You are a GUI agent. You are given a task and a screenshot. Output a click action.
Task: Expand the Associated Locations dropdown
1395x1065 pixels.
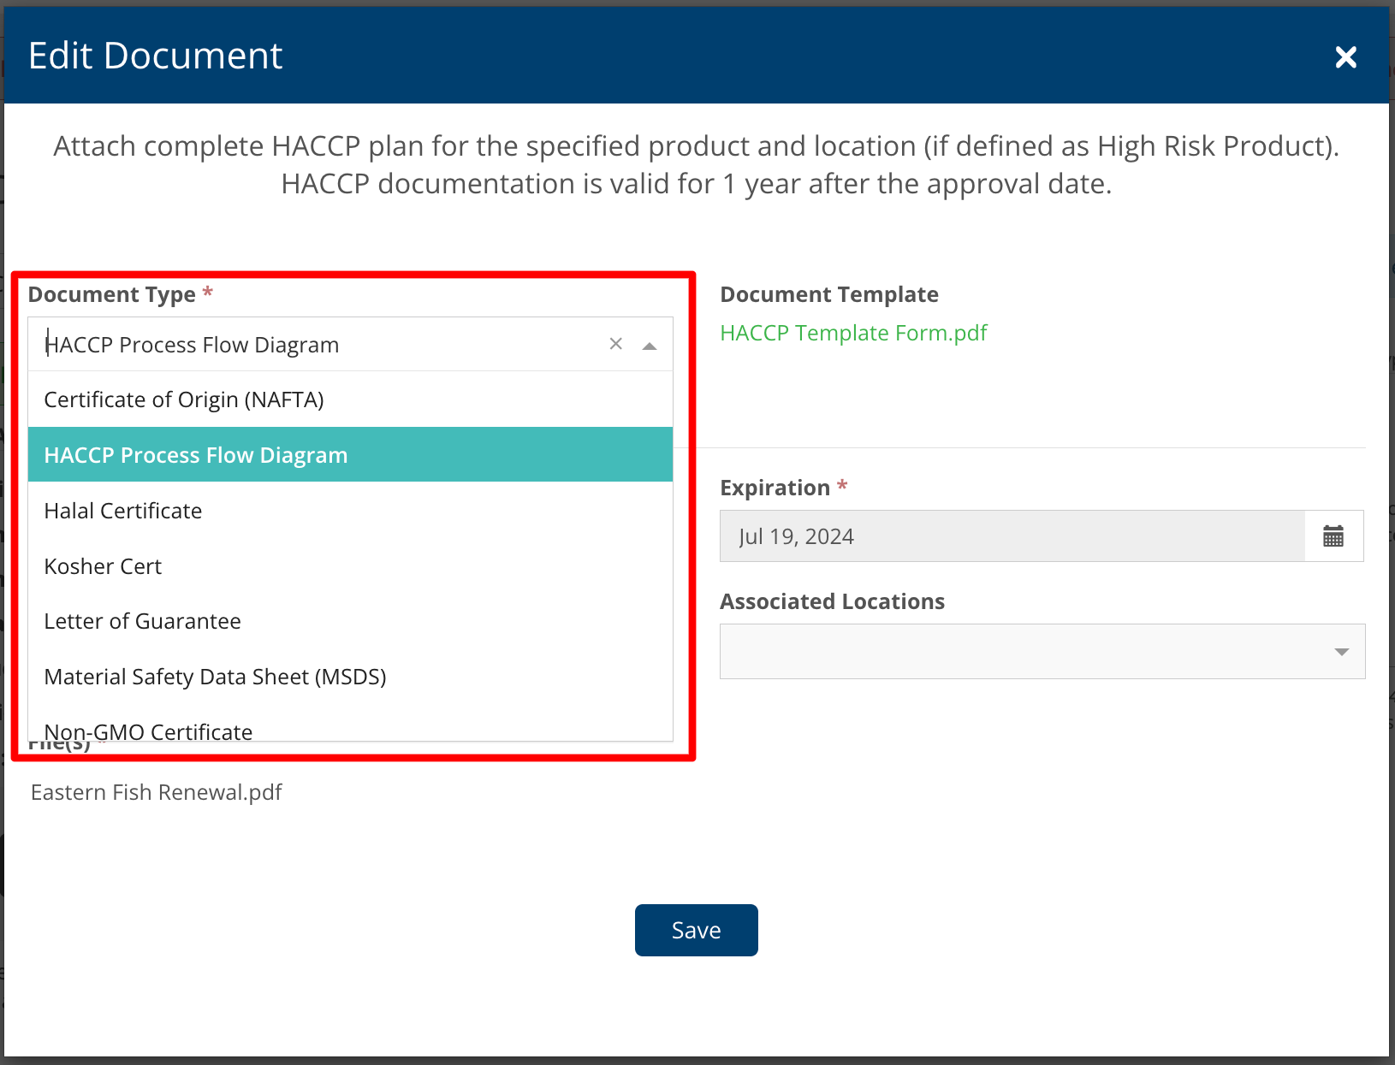pyautogui.click(x=1341, y=652)
